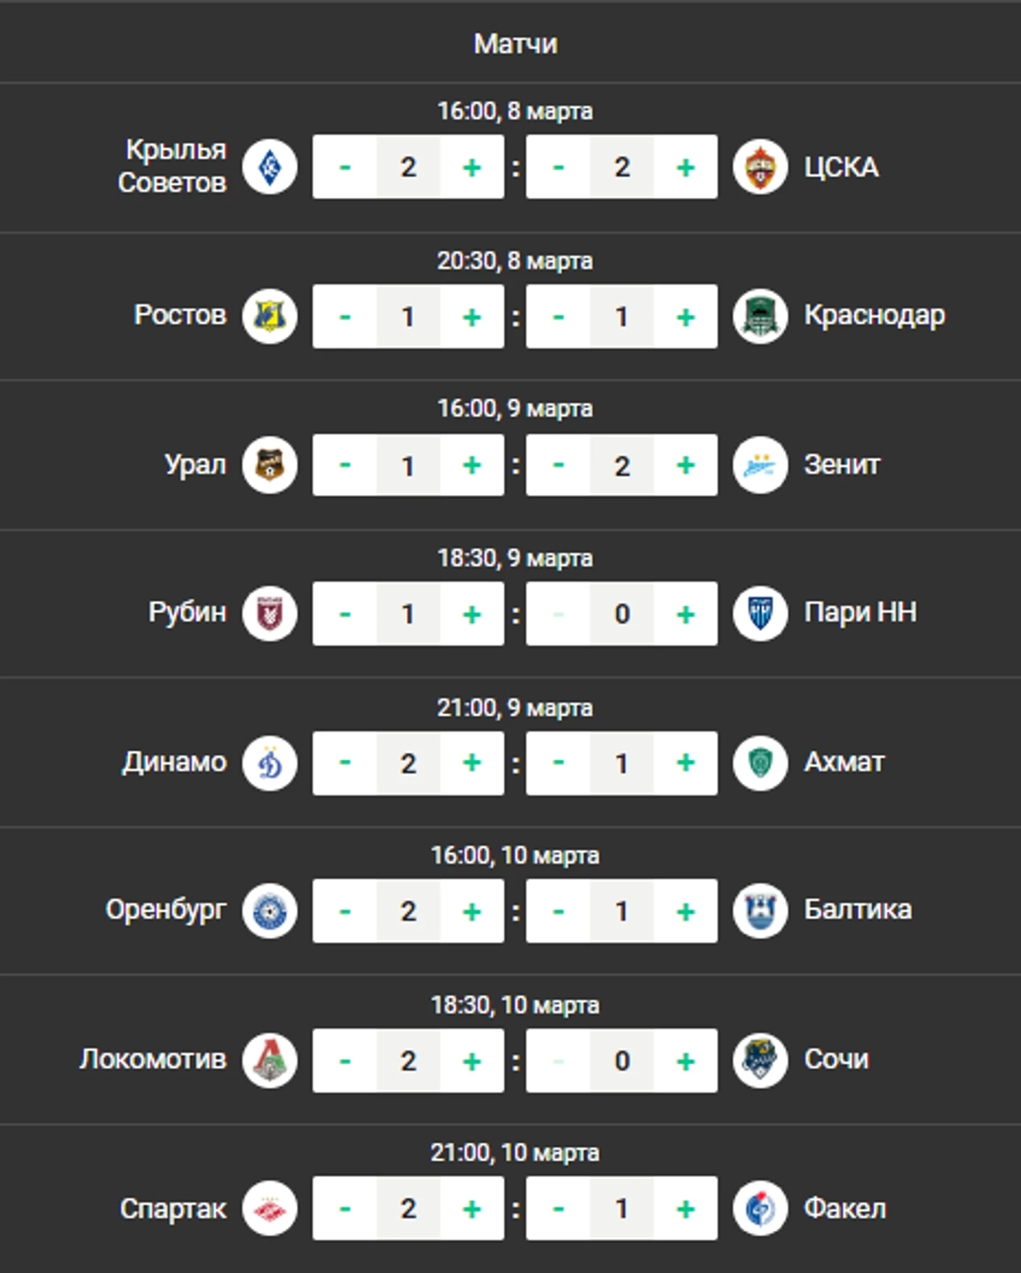Click the CSKA club logo
This screenshot has height=1273, width=1021.
[760, 167]
